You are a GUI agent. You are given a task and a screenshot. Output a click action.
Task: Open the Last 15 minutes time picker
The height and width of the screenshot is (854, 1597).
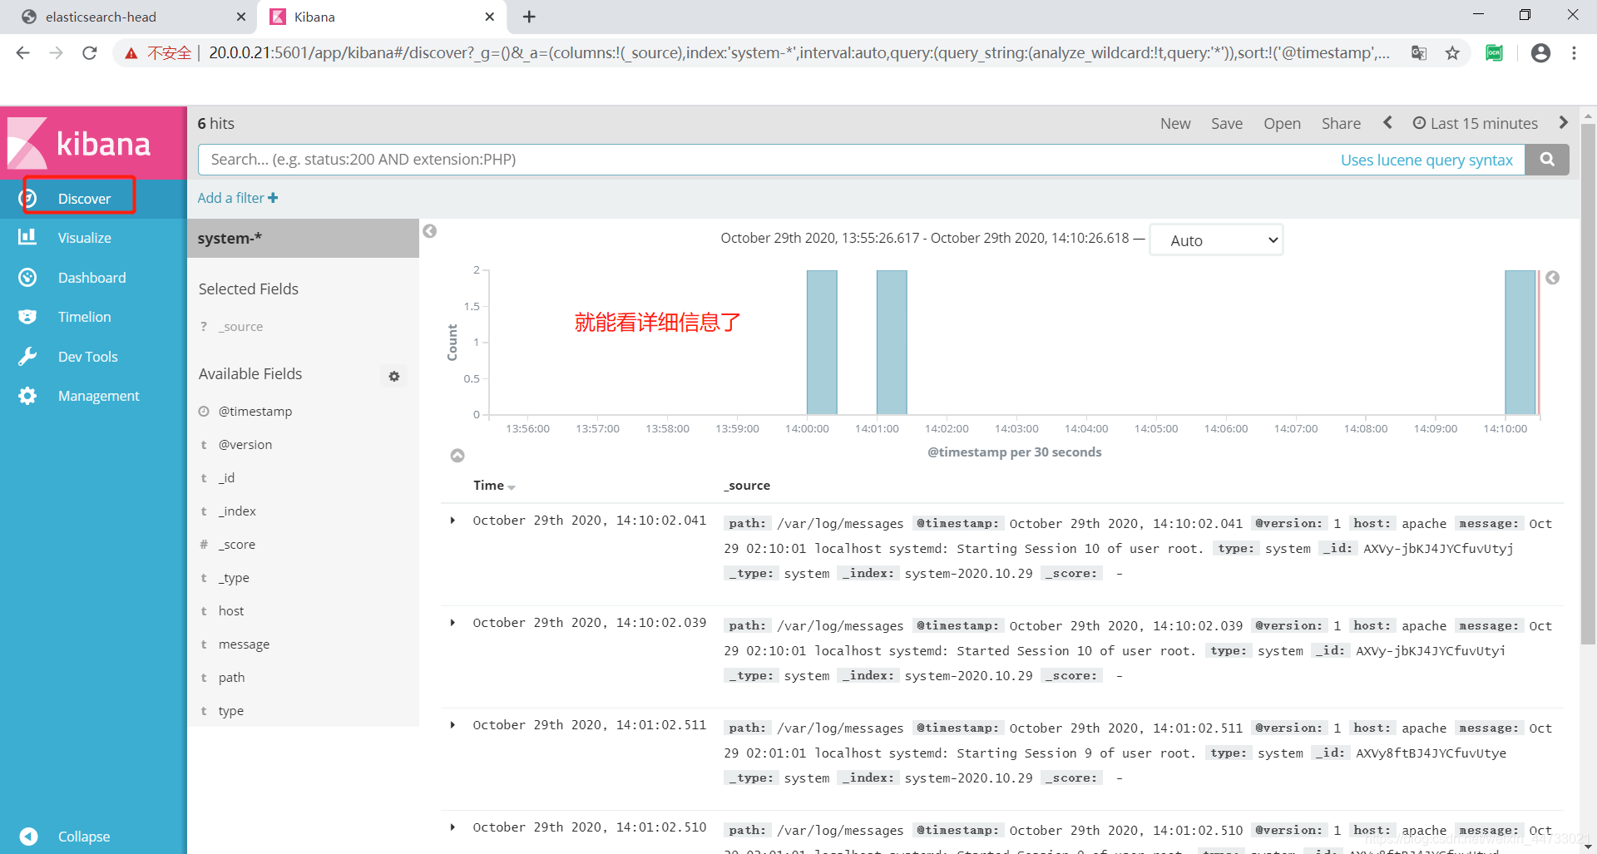pyautogui.click(x=1476, y=123)
